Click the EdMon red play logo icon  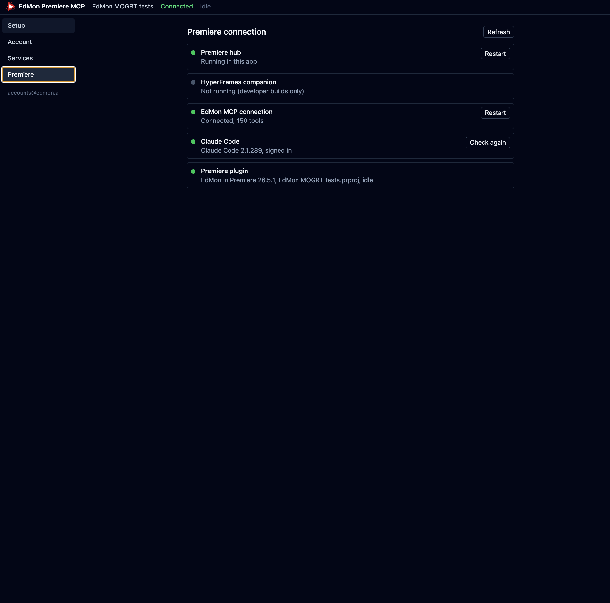tap(10, 6)
